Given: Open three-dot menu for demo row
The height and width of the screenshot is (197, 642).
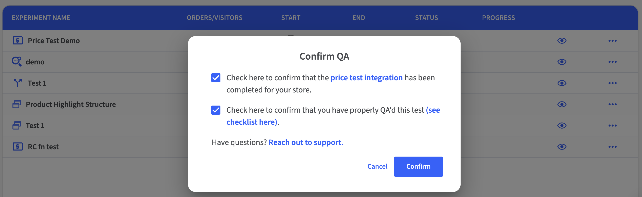Looking at the screenshot, I should pos(612,62).
